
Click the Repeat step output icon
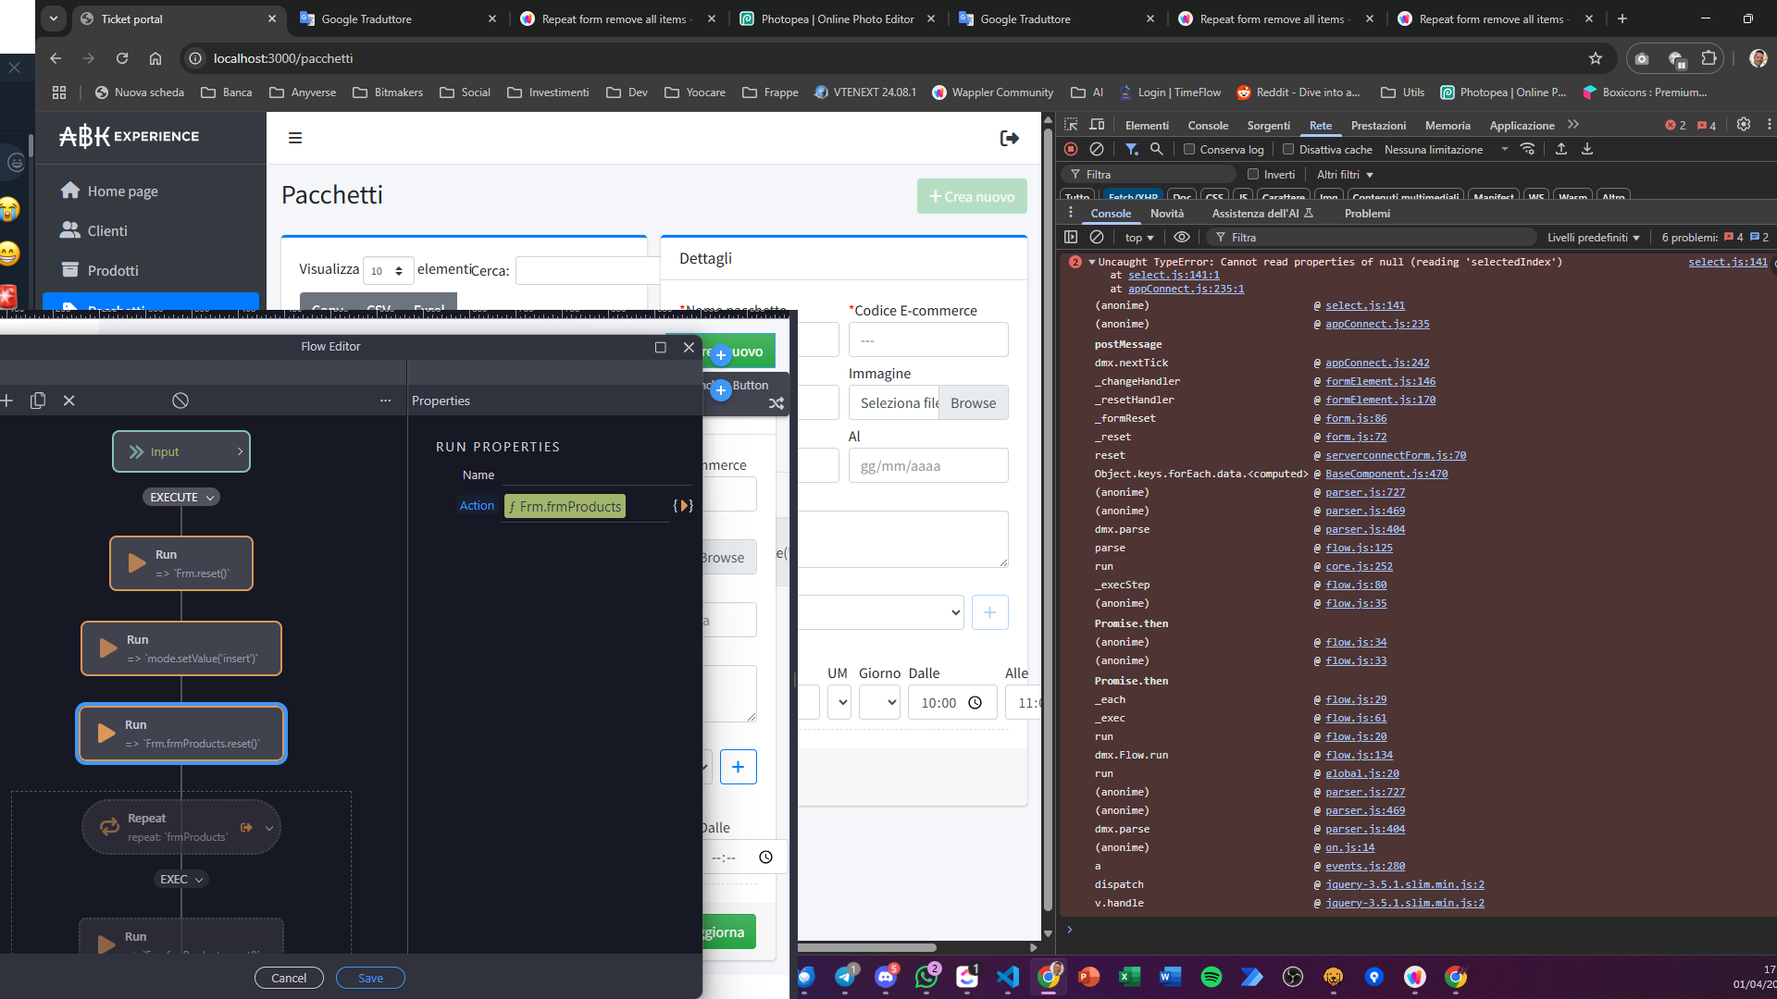[x=246, y=828]
